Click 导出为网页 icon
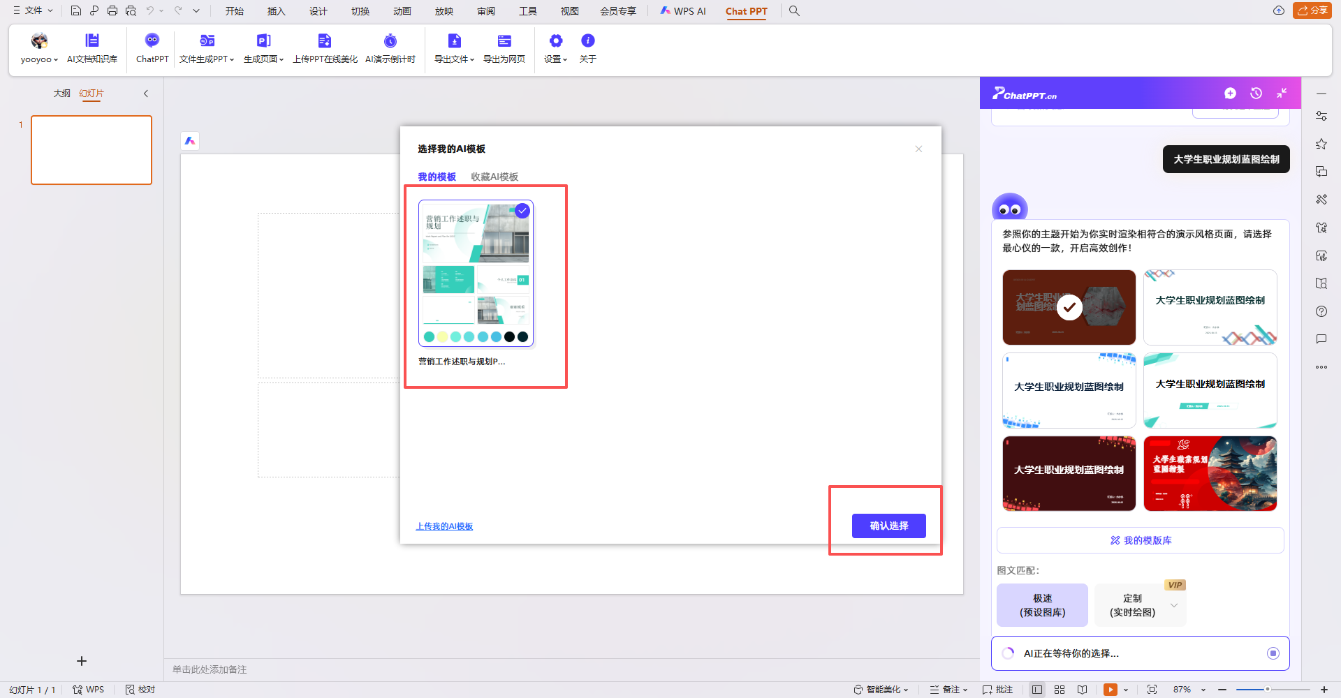 coord(504,41)
